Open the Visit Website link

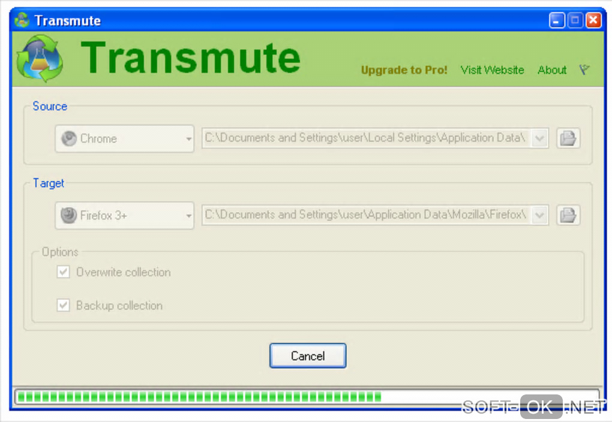coord(492,70)
